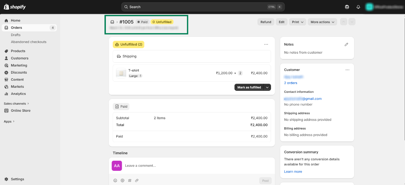Click the T-shirt product thumbnail
Image resolution: width=405 pixels, height=185 pixels.
tap(121, 73)
